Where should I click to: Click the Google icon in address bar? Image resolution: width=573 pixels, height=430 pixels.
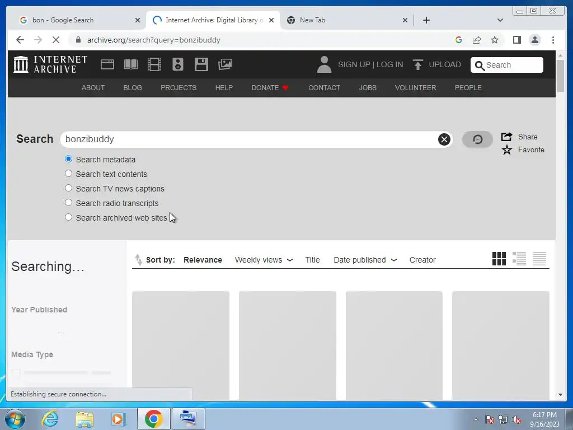[459, 40]
